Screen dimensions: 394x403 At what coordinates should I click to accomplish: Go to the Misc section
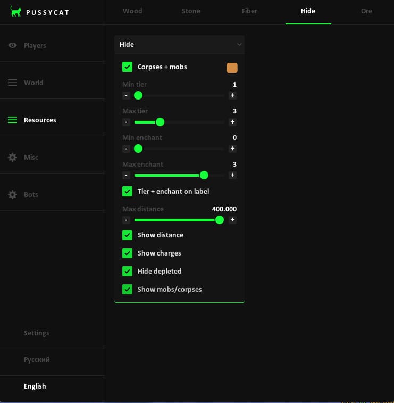tap(52, 157)
